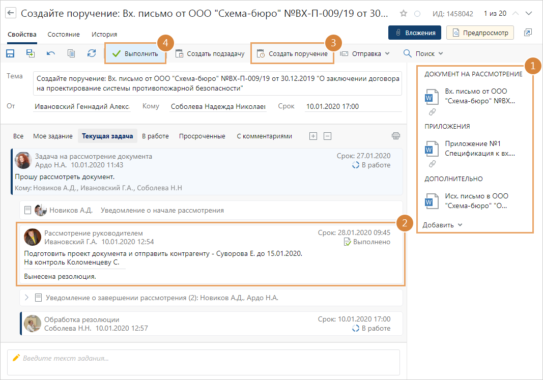
Task: Click the Save floppy disk icon
Action: pos(10,53)
